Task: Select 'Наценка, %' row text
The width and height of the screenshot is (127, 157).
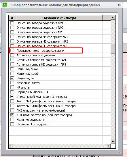Action: click(25, 78)
